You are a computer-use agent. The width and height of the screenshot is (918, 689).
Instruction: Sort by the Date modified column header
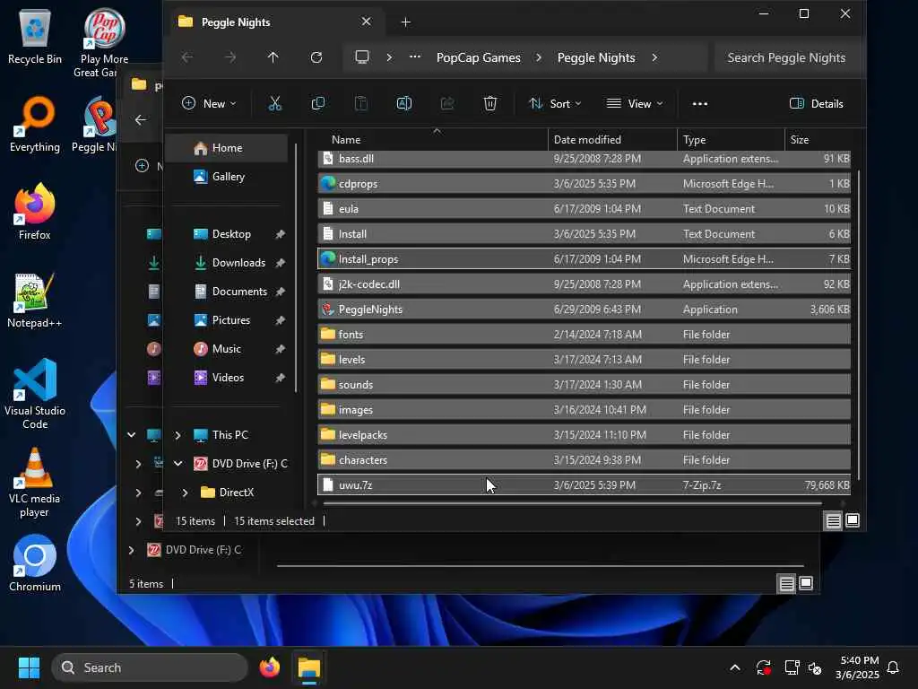pos(613,139)
